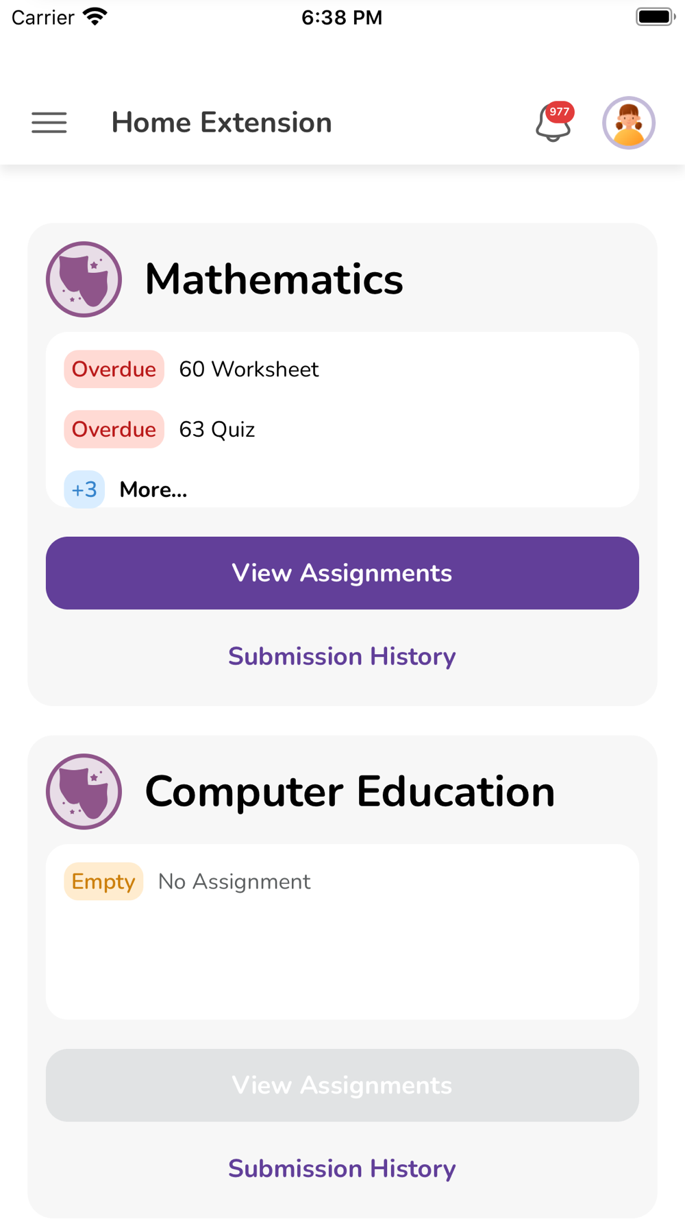Tap the battery status icon
This screenshot has width=685, height=1219.
pyautogui.click(x=656, y=17)
